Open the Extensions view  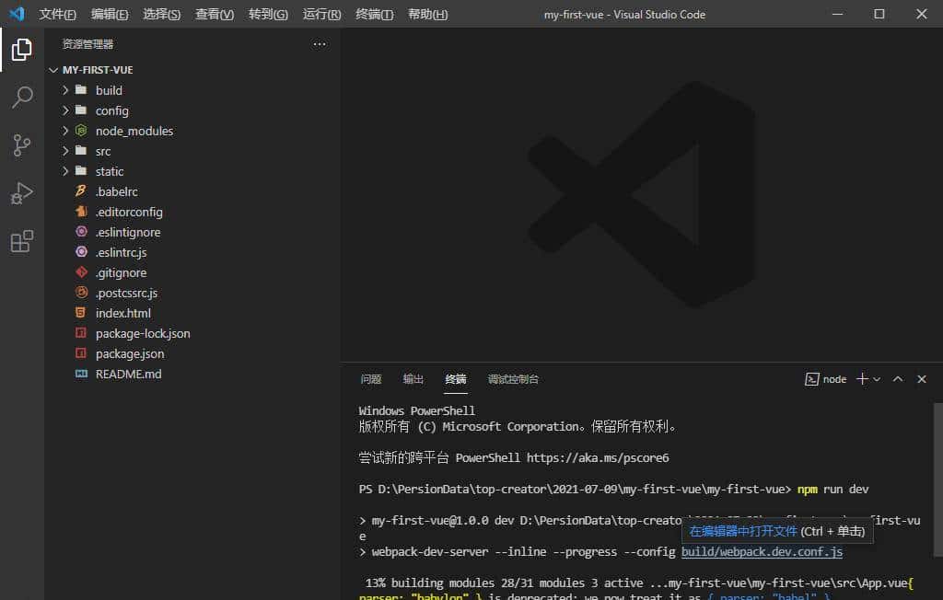click(x=21, y=241)
